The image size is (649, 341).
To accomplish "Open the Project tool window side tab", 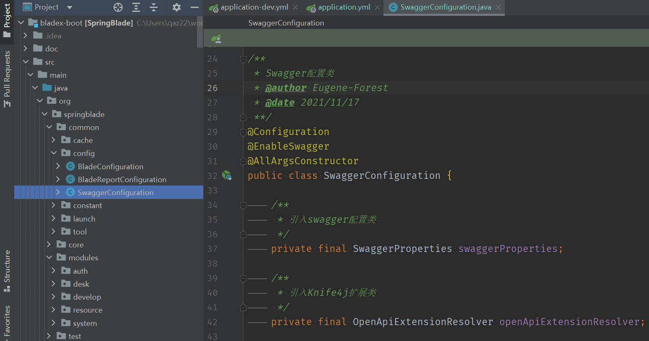I will click(7, 21).
